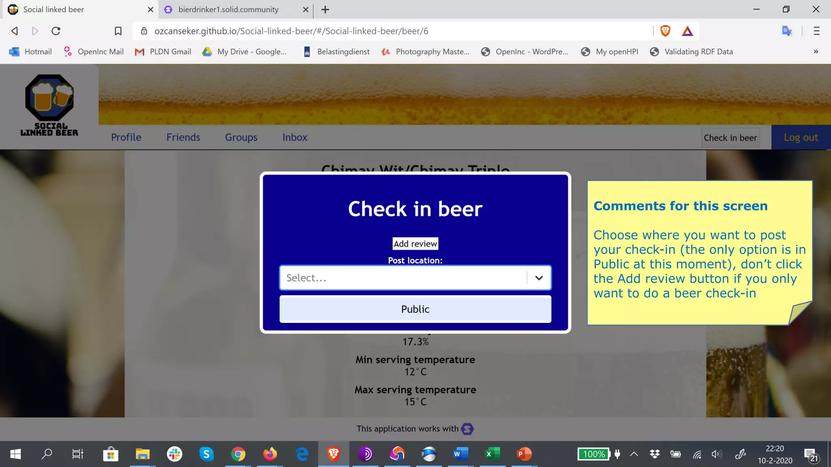831x467 pixels.
Task: Switch to the bierdrinker1.solid.community tab
Action: click(228, 9)
